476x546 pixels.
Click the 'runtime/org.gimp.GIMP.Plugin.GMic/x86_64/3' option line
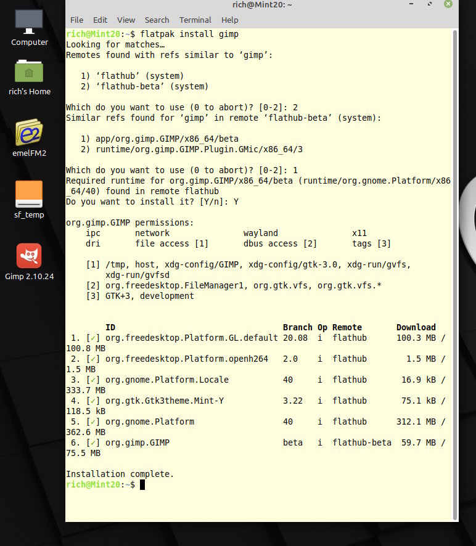point(192,149)
